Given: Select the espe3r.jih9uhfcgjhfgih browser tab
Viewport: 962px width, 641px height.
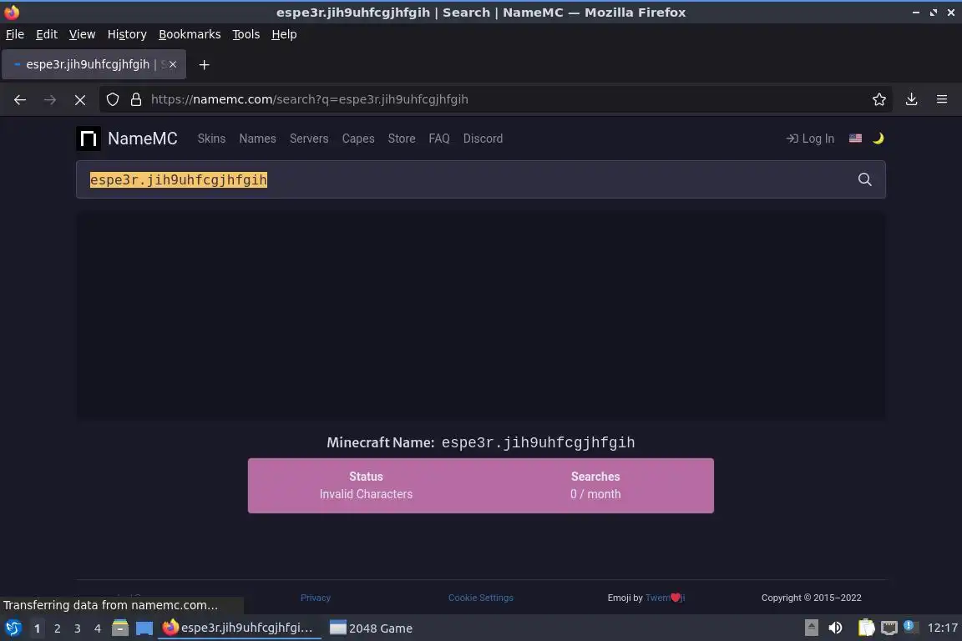Looking at the screenshot, I should [94, 64].
